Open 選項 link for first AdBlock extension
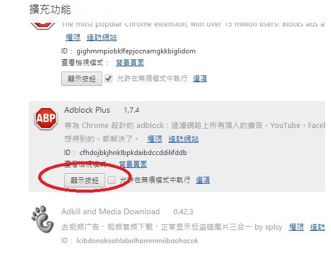Image resolution: width=331 pixels, height=256 pixels. 200,79
